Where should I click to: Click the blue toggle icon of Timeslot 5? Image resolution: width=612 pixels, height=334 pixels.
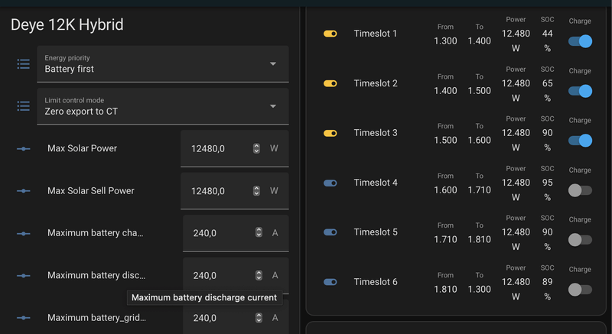coord(330,232)
